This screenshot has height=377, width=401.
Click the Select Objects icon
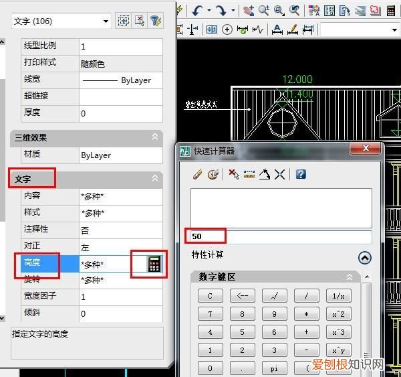[140, 21]
